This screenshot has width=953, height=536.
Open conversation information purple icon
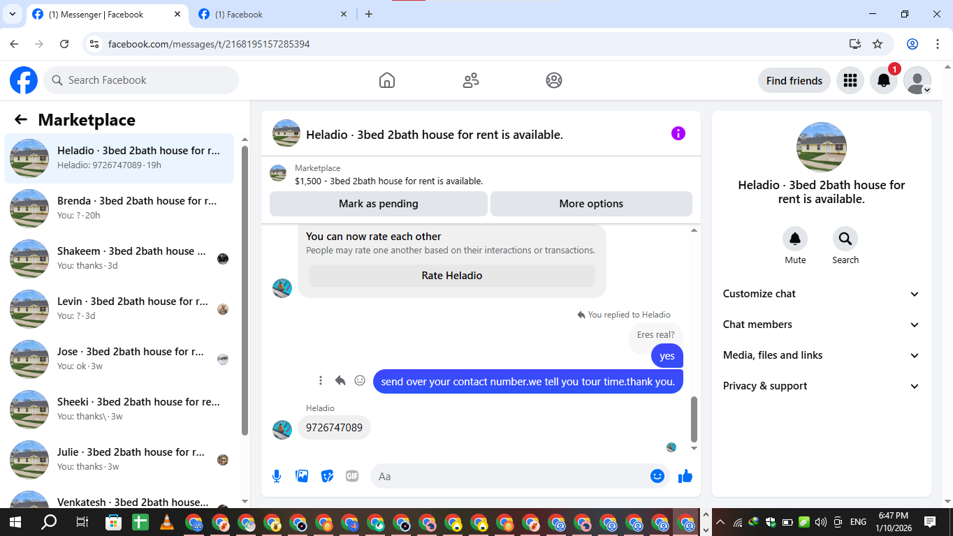coord(678,133)
